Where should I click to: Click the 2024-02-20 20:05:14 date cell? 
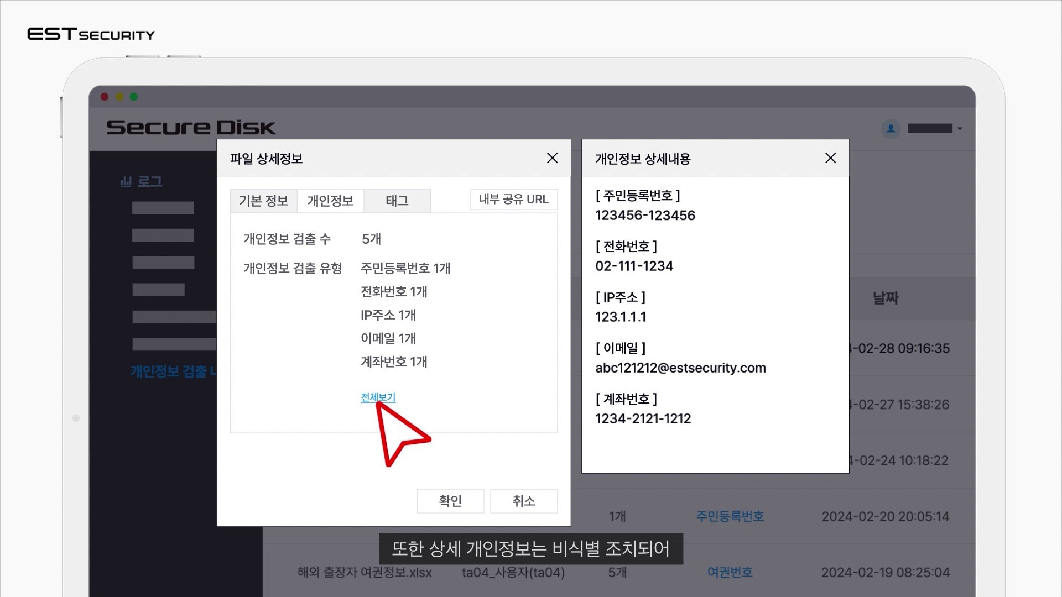pos(886,516)
